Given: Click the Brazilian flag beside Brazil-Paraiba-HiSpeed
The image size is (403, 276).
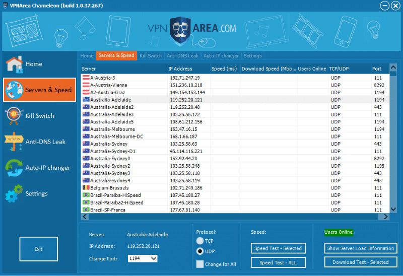Looking at the screenshot, I should [86, 195].
